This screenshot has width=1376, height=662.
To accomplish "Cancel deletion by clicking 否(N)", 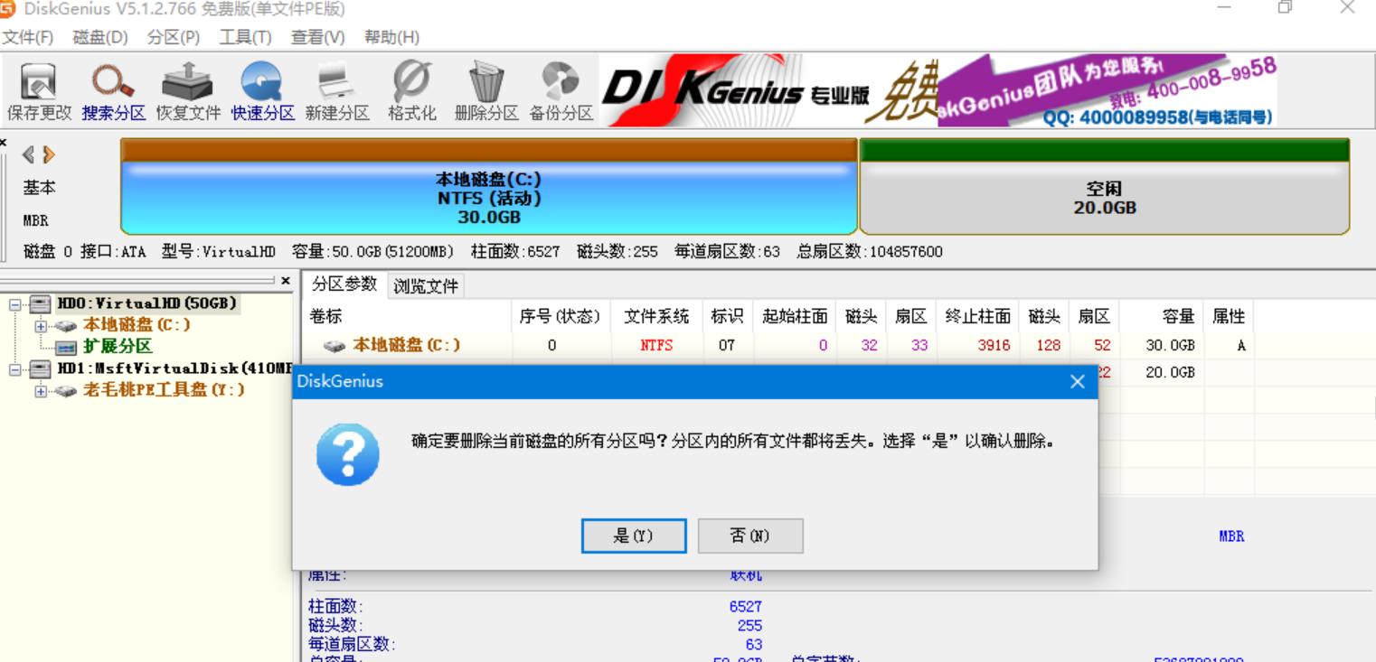I will click(x=749, y=536).
